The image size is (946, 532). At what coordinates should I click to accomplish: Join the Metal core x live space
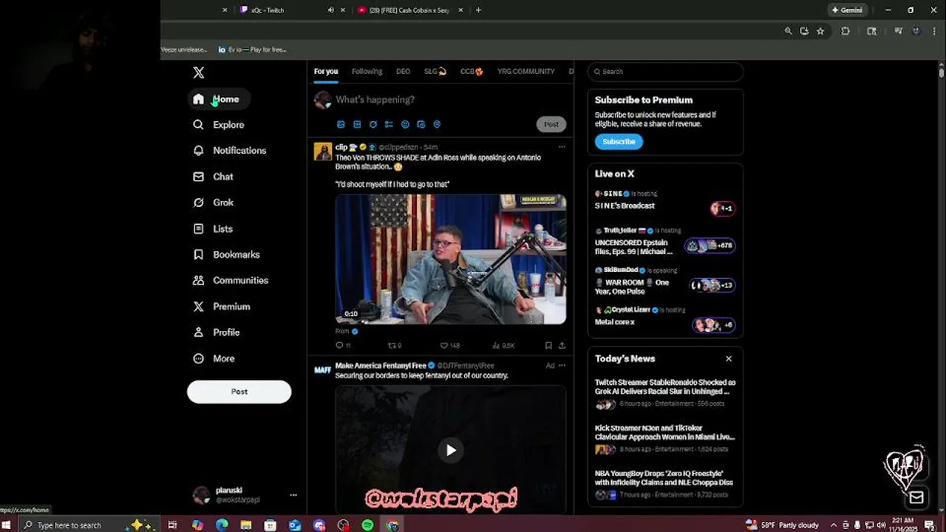(x=665, y=318)
